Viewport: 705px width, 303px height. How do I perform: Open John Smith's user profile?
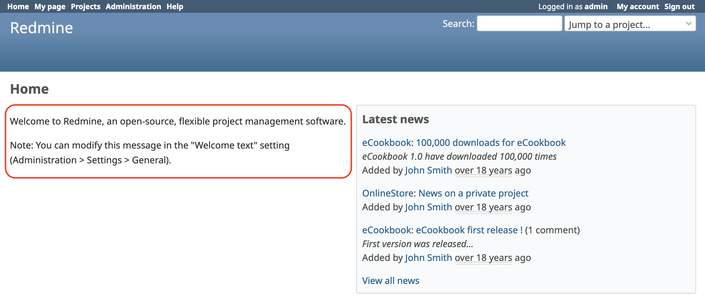428,170
